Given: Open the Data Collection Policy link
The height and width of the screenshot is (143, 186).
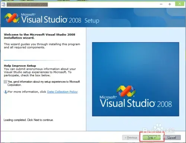Looking at the screenshot, I should [x=62, y=92].
